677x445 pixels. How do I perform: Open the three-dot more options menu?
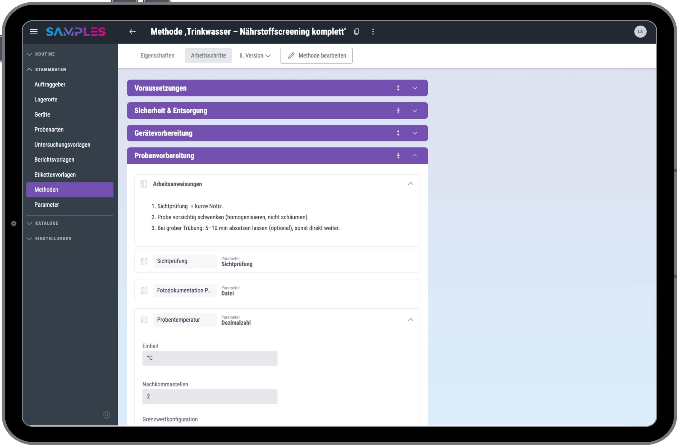373,31
